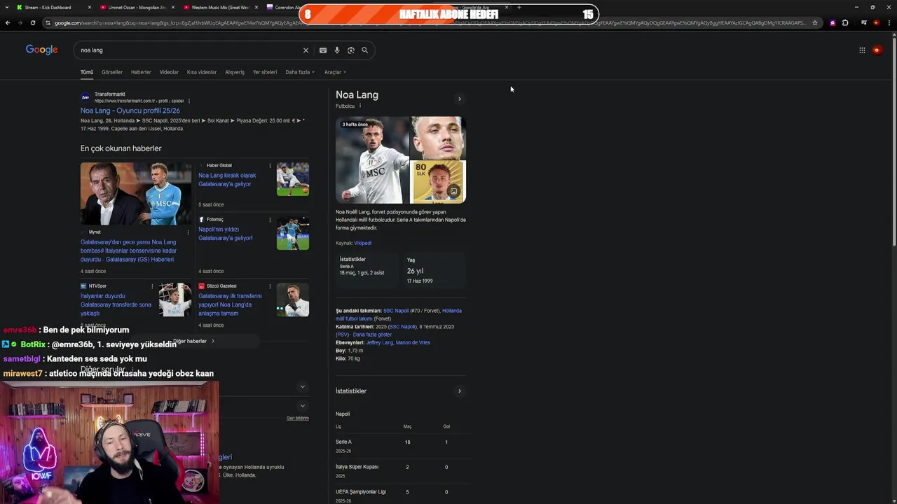Close the Stream - Kick Dashboard tab
This screenshot has width=897, height=504.
[90, 8]
